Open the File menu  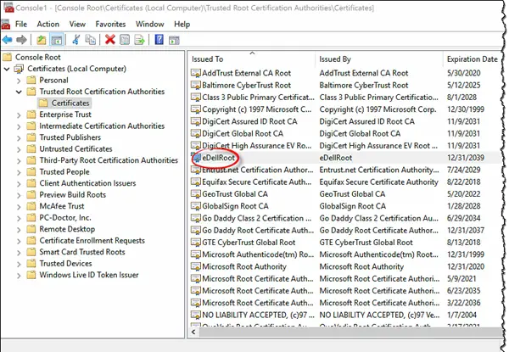pos(21,24)
